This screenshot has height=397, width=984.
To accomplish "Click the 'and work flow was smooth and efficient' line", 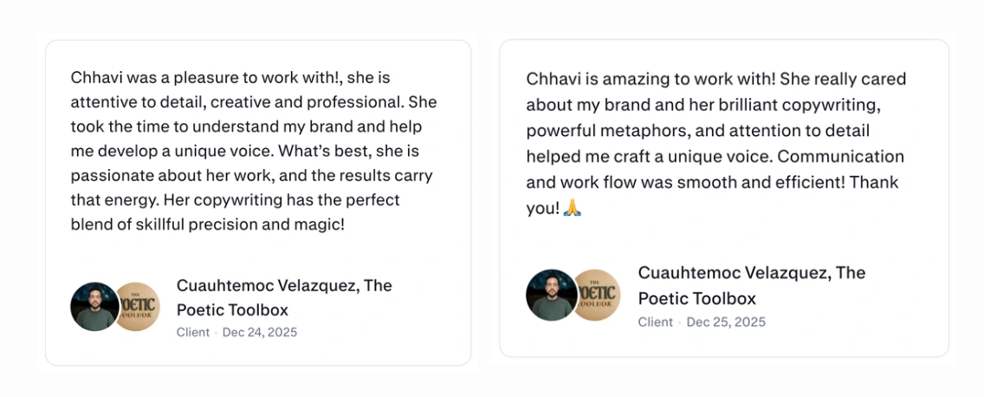I will point(712,183).
